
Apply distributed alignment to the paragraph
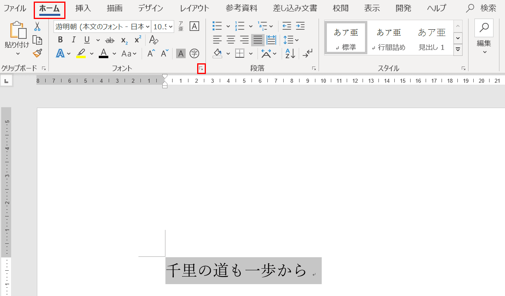coord(271,40)
